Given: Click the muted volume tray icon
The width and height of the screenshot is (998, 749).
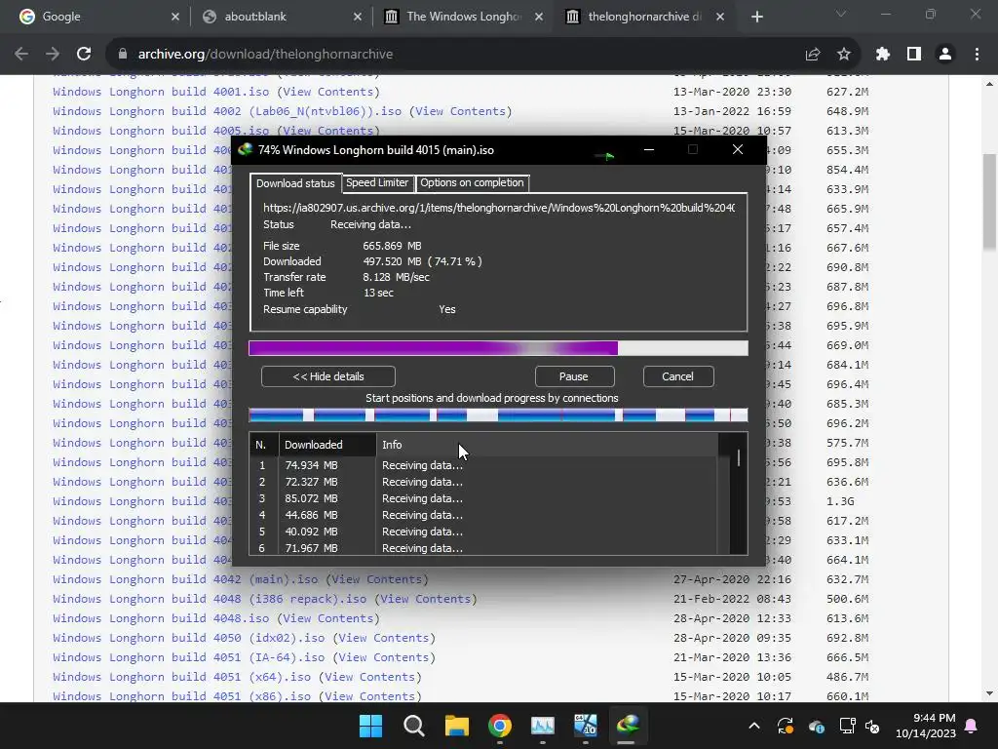Looking at the screenshot, I should click(872, 726).
